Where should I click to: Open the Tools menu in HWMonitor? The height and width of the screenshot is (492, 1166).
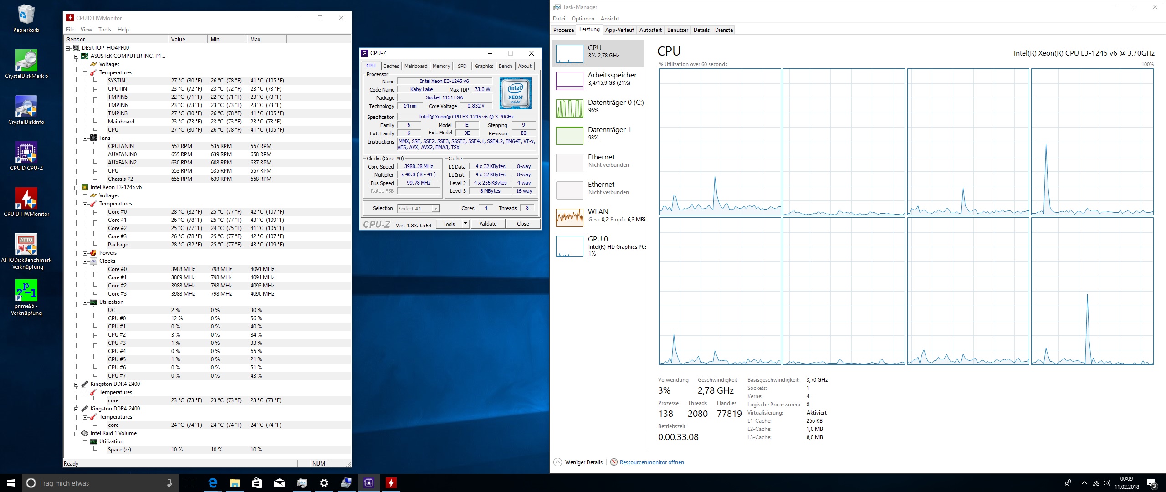104,30
